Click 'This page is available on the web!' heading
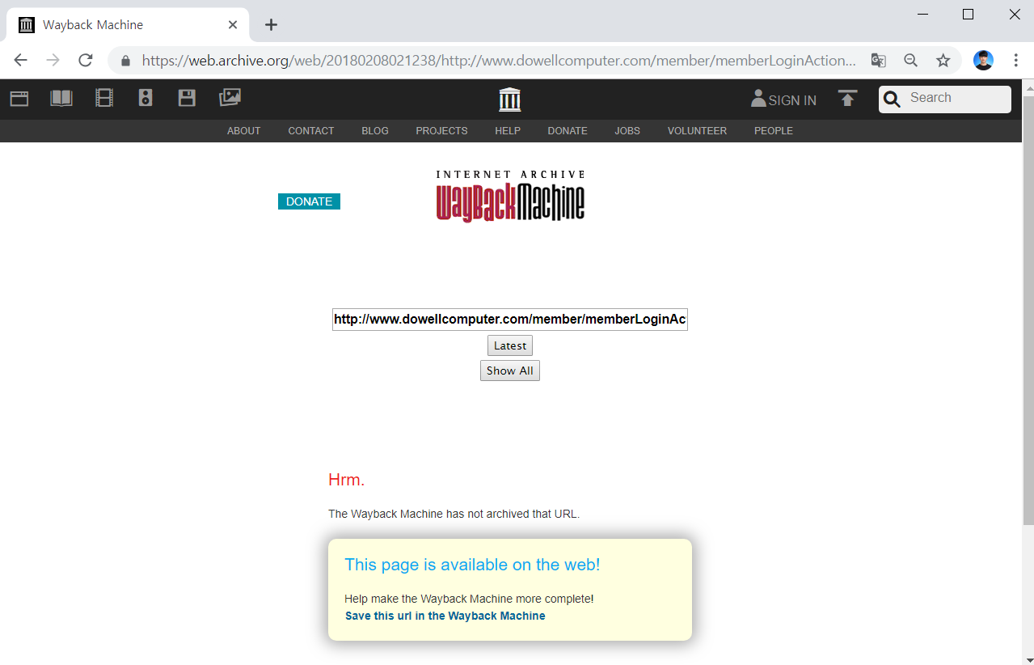1034x665 pixels. point(472,565)
